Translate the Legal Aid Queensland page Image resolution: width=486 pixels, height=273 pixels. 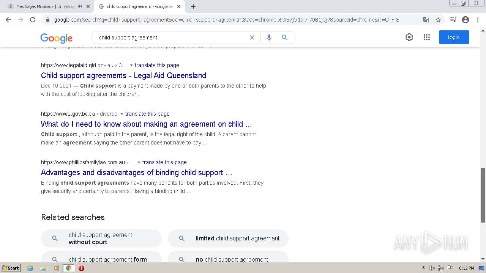pos(157,65)
